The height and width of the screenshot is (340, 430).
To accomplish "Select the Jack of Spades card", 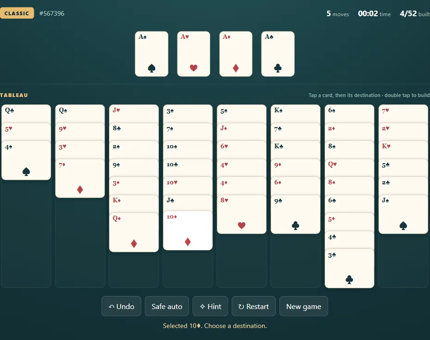I will click(x=403, y=214).
